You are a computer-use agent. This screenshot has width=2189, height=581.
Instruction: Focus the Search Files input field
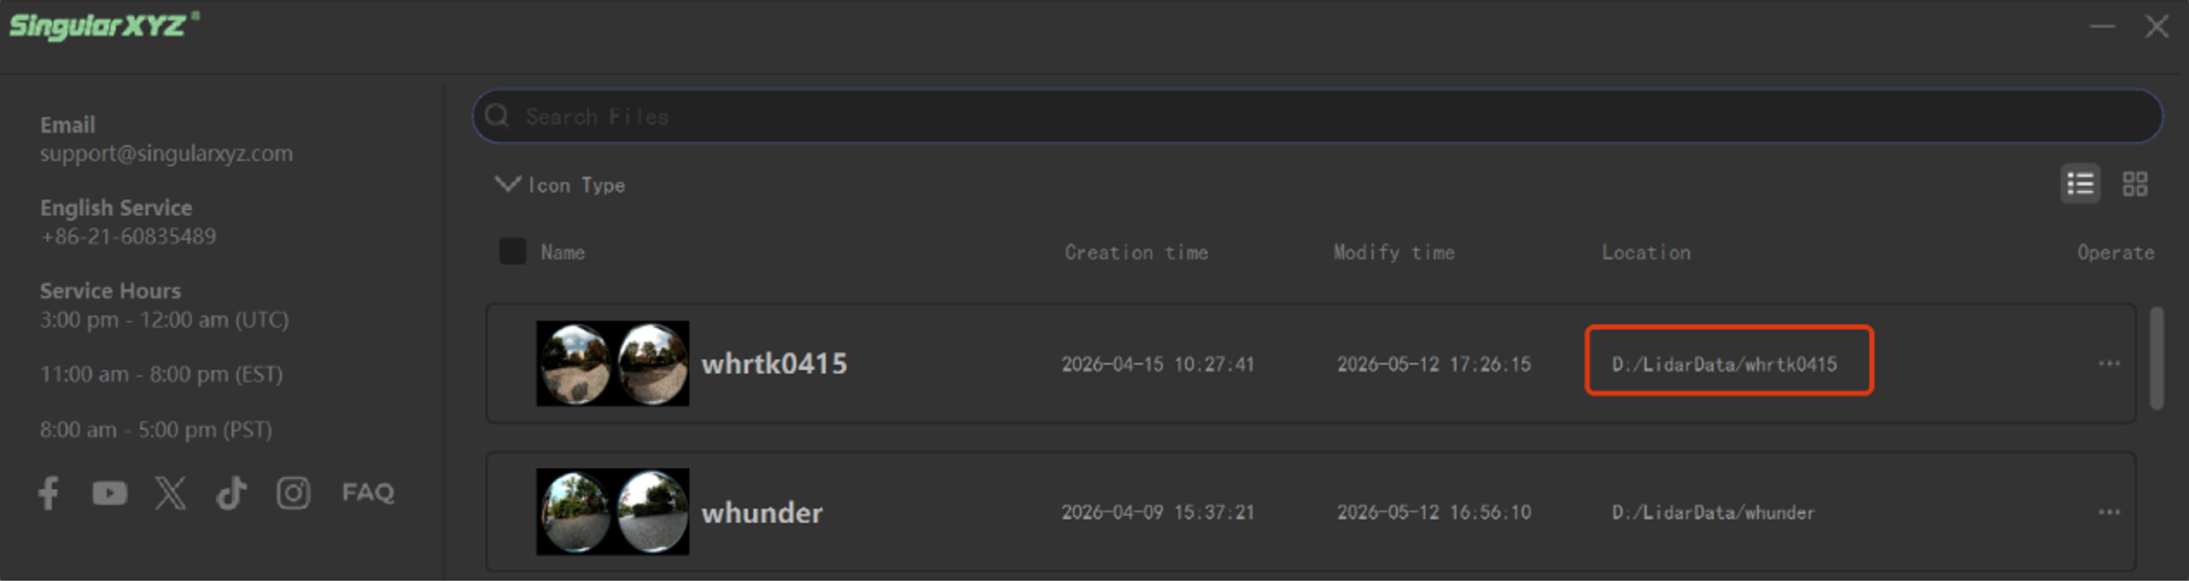click(x=1317, y=116)
